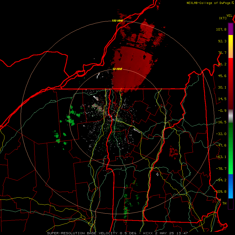Click the 14.5 legend value
This screenshot has height=235, width=235.
pos(222,99)
